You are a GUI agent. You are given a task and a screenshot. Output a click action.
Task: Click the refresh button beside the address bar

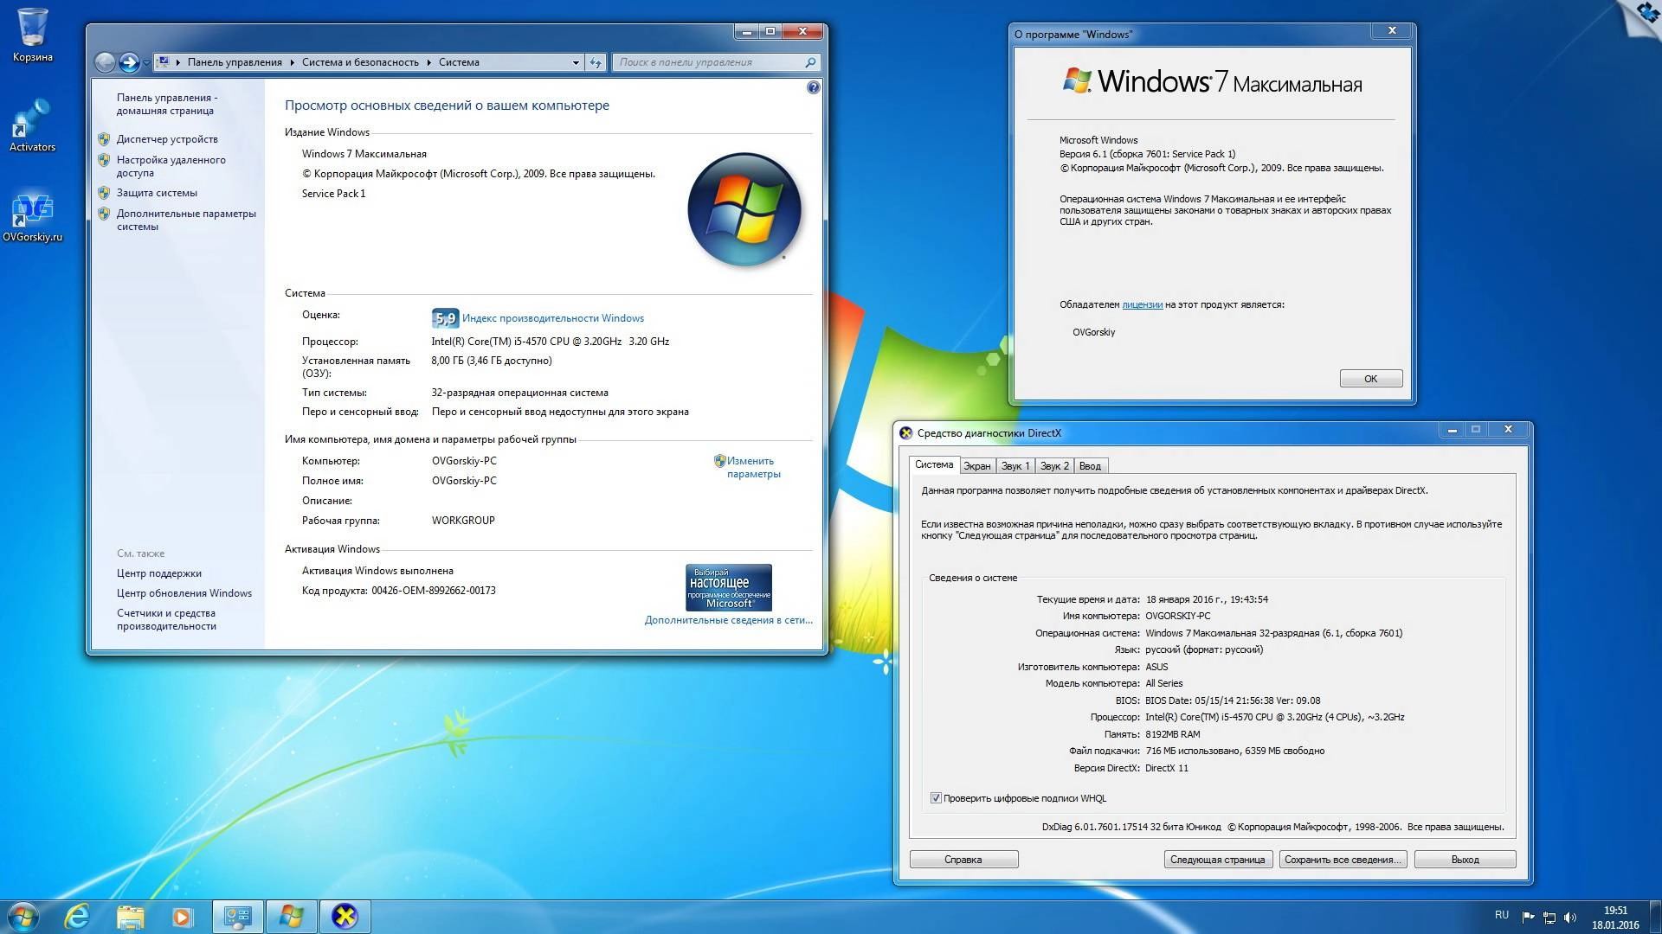click(x=596, y=62)
